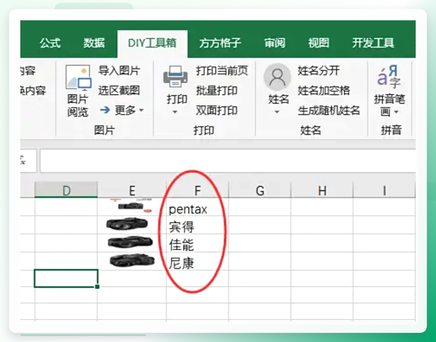Click into the formula bar input
This screenshot has height=342, width=436.
pos(228,161)
